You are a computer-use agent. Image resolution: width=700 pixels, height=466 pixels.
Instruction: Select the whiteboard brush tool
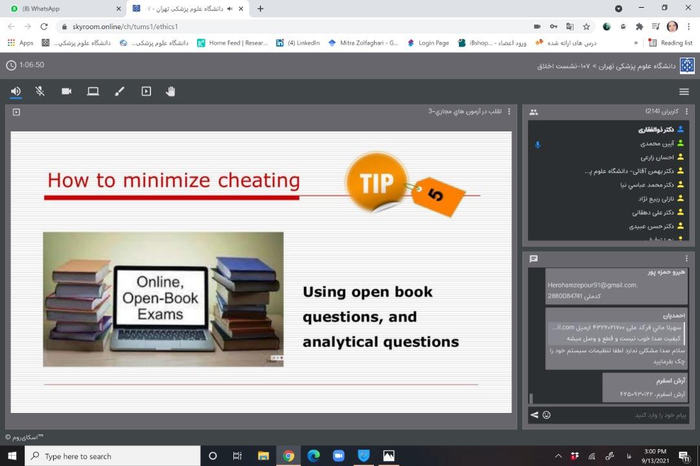(x=119, y=91)
